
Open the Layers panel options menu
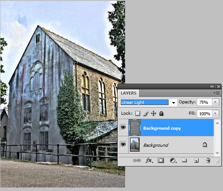coord(216,93)
